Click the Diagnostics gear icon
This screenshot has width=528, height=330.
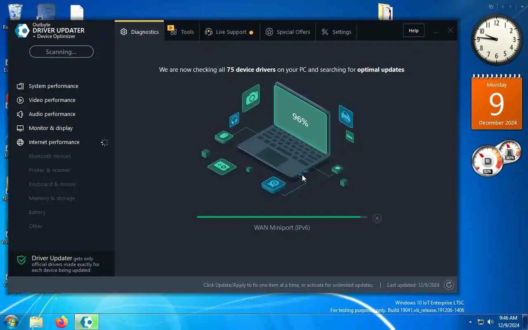[x=124, y=32]
